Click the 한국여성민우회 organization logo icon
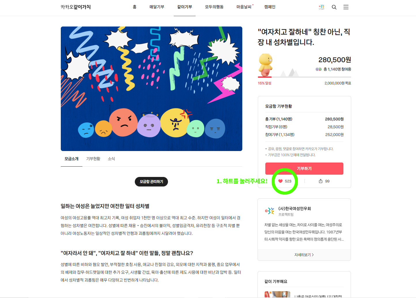This screenshot has height=298, width=416. tap(270, 211)
